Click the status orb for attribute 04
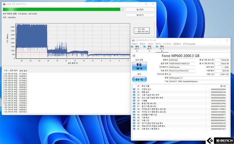The height and width of the screenshot is (144, 234). click(x=134, y=98)
